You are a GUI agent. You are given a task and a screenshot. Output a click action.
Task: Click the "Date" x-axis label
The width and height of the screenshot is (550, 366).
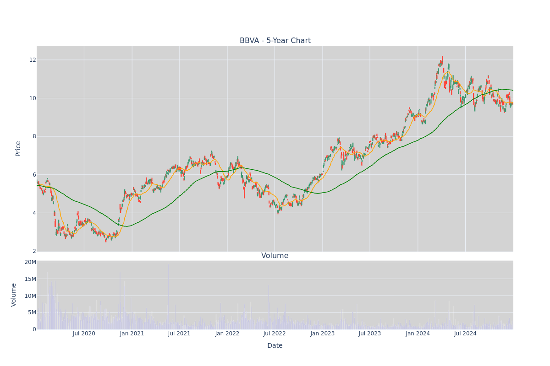tap(275, 346)
